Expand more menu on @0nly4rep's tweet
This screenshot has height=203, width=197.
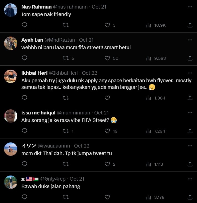pos(190,179)
